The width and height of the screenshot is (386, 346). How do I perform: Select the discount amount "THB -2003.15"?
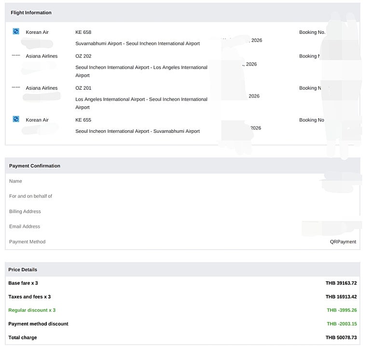(342, 324)
